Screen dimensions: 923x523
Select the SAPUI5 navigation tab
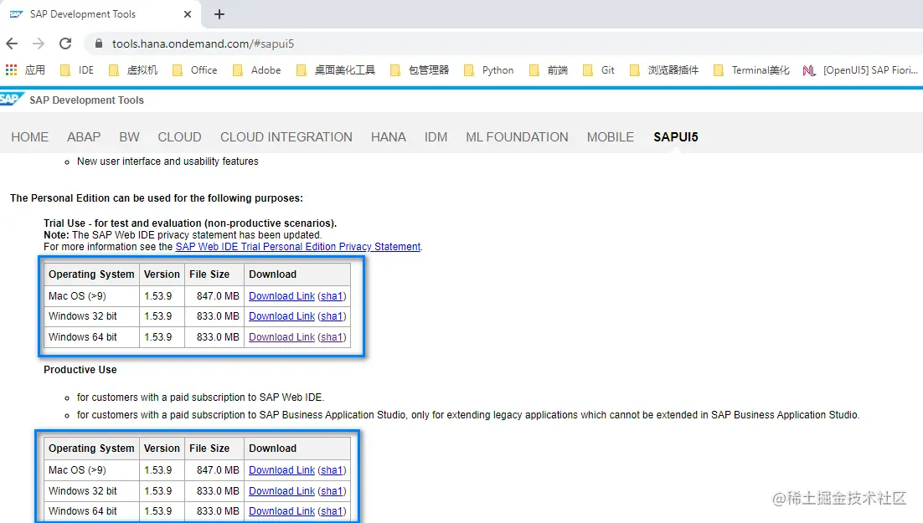coord(676,137)
